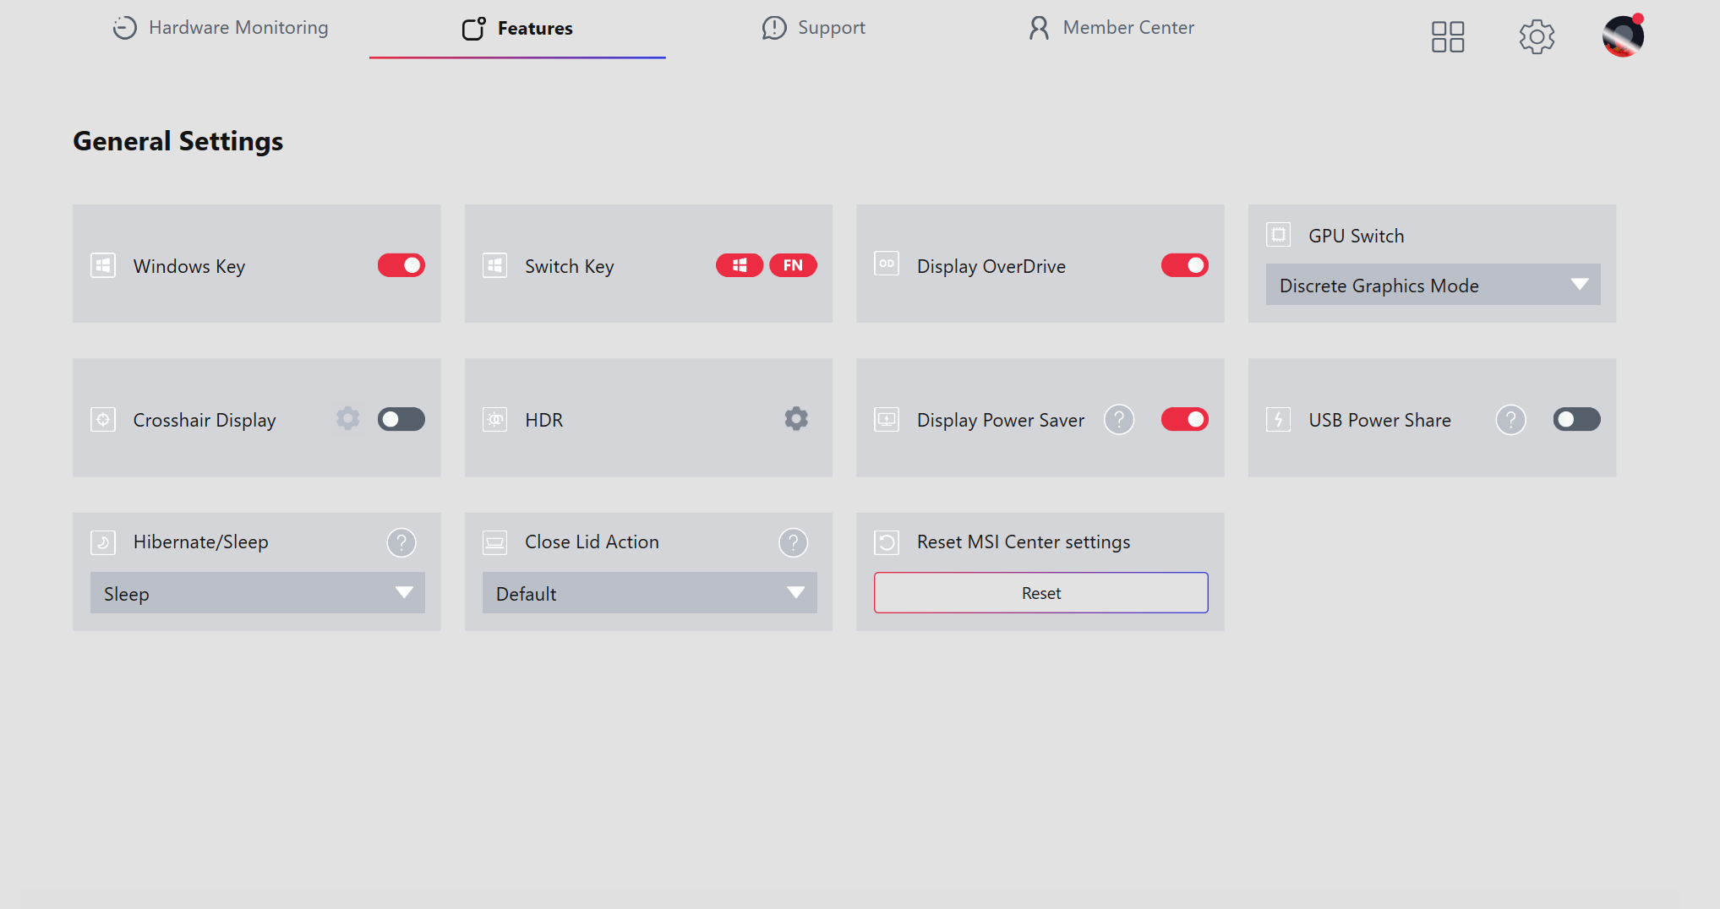Click the Display OverDrive OD icon
Screen dimensions: 1720x909
(887, 264)
